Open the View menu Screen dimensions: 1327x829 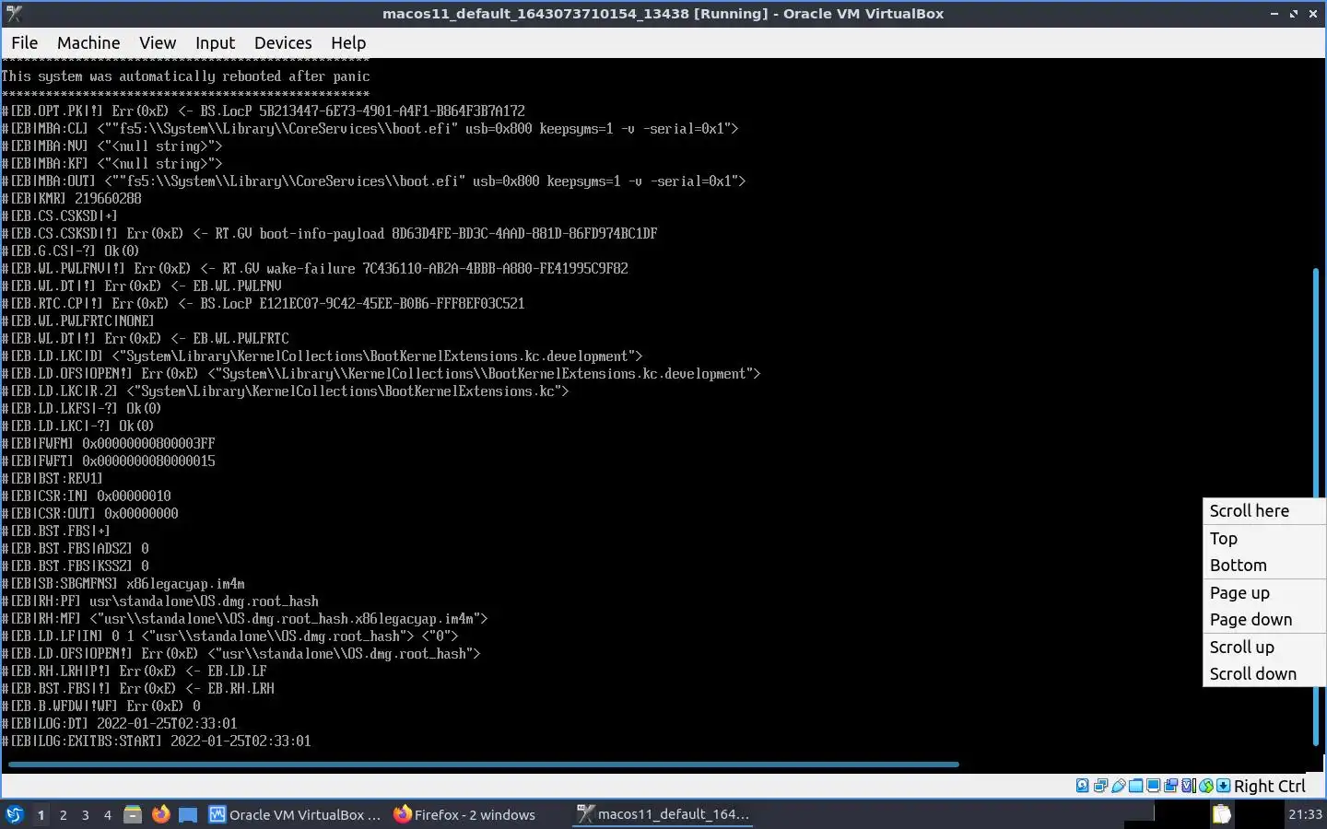pyautogui.click(x=158, y=42)
